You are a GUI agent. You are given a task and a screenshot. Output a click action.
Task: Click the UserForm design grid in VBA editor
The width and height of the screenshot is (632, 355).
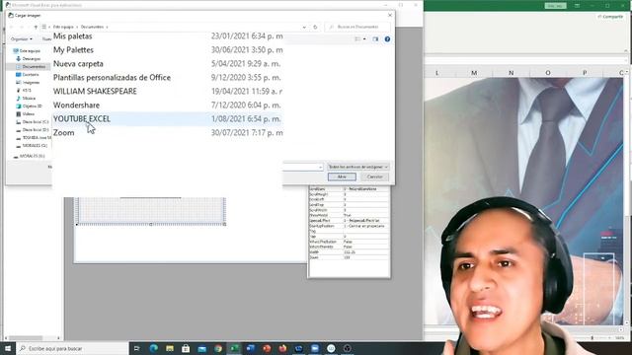tap(151, 210)
